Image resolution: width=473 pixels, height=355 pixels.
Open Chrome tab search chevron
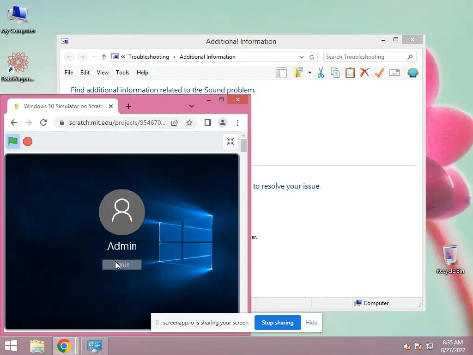[192, 106]
